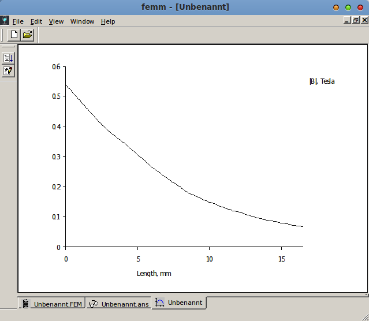The image size is (369, 321).
Task: Click the 0.4 y-axis value
Action: coord(56,126)
